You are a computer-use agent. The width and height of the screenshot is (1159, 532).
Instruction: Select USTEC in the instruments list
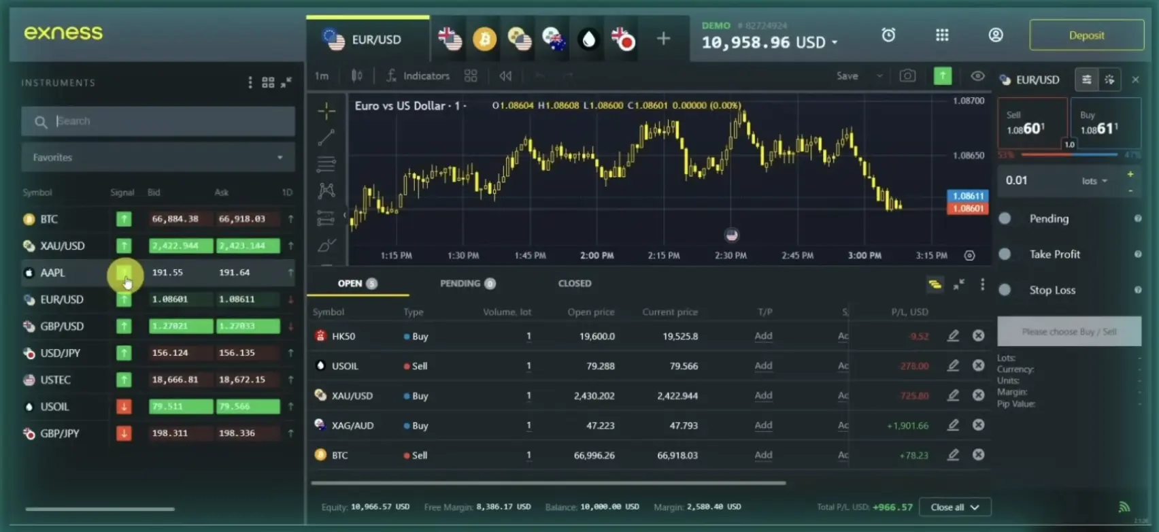click(x=158, y=380)
